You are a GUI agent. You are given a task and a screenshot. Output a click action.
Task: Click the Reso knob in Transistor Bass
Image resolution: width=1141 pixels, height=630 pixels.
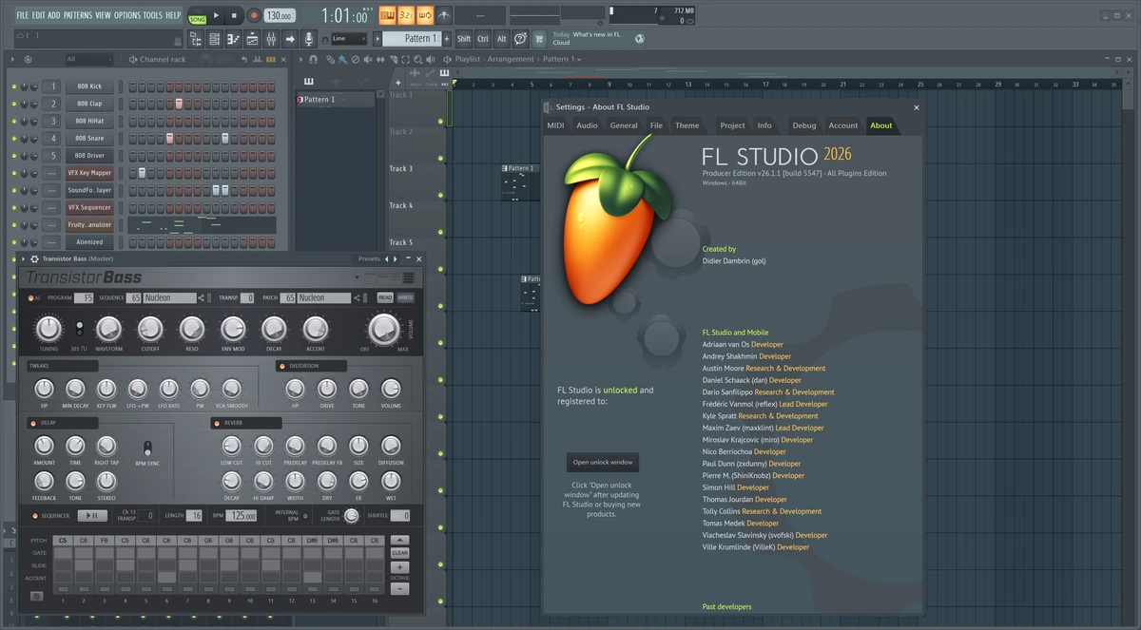coord(192,329)
